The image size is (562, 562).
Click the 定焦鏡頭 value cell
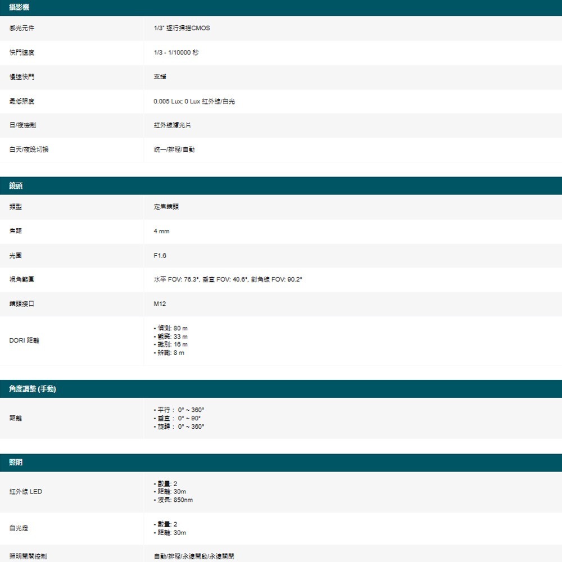click(x=162, y=206)
